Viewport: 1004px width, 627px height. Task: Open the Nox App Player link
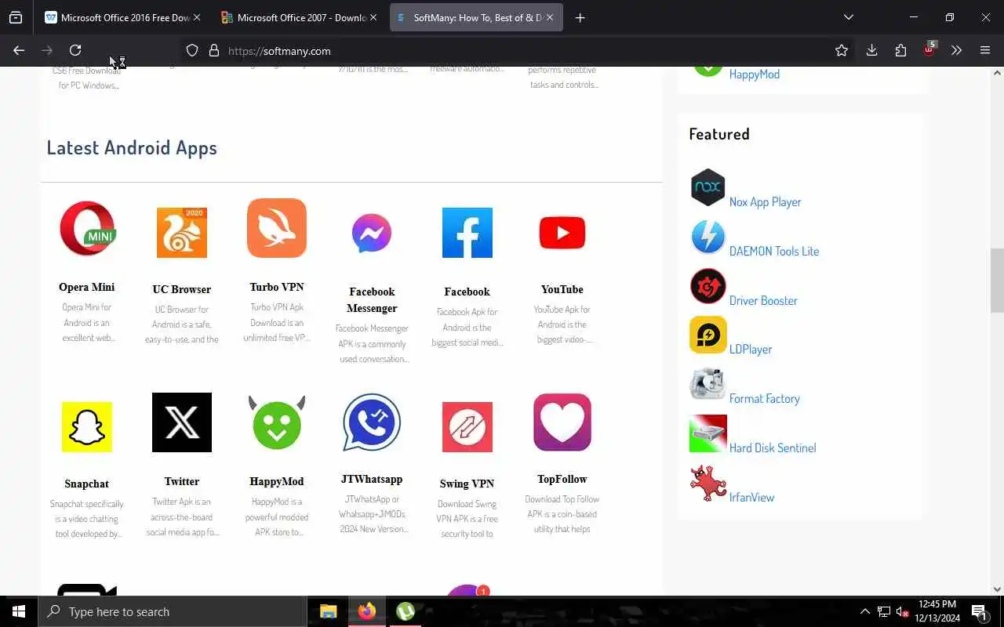[765, 201]
